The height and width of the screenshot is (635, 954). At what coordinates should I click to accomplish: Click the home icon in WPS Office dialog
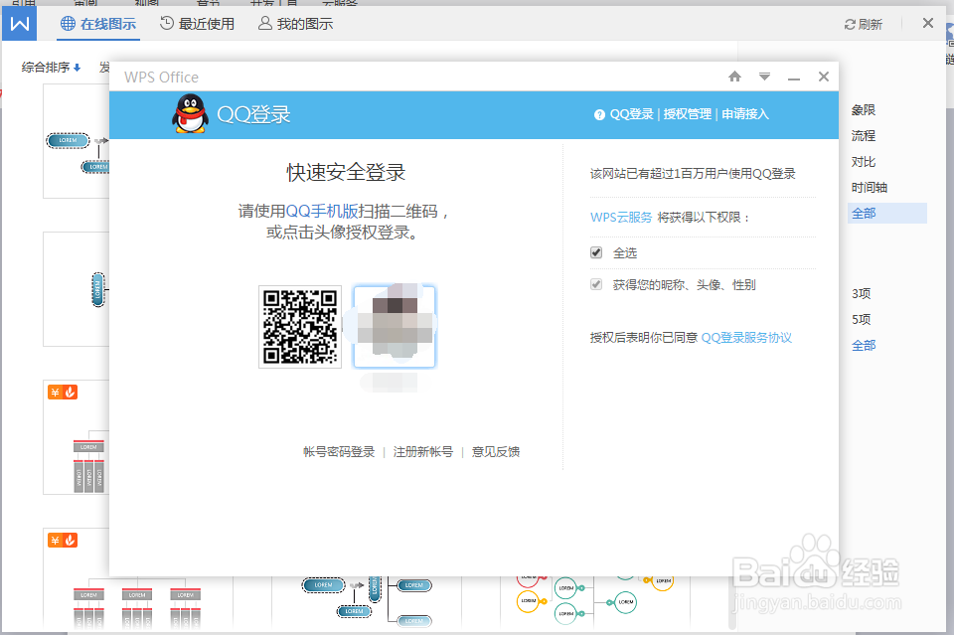(x=735, y=77)
